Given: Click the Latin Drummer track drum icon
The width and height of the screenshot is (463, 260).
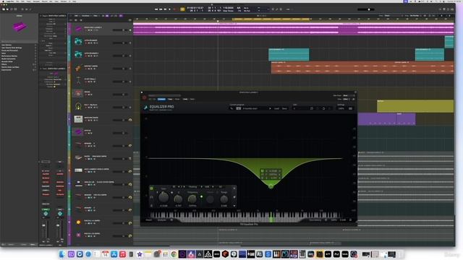Looking at the screenshot, I should click(x=78, y=42).
